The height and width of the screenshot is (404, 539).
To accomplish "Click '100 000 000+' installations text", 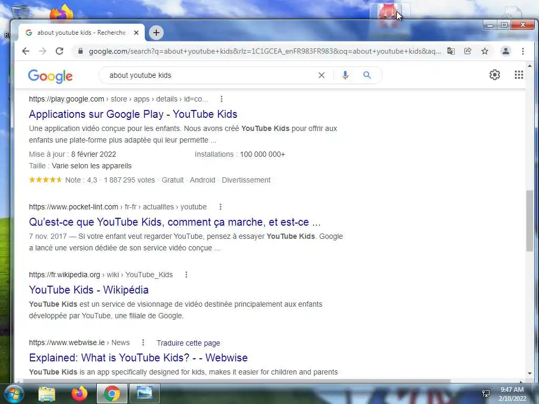I will click(x=262, y=154).
